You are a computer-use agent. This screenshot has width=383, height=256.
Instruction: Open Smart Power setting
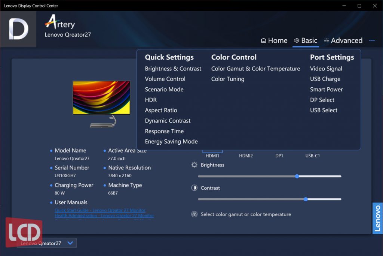point(326,90)
